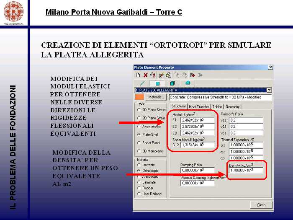293x220 pixels.
Task: Click the paintbrush property toolbar icon
Action: click(x=161, y=75)
